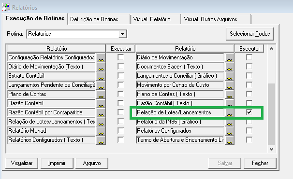
Task: Open ellipsis button for Configuração Relatórios Configurados
Action: [x=101, y=57]
